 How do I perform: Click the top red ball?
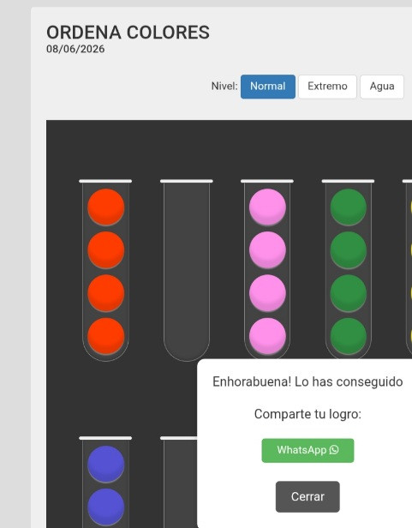tap(106, 207)
